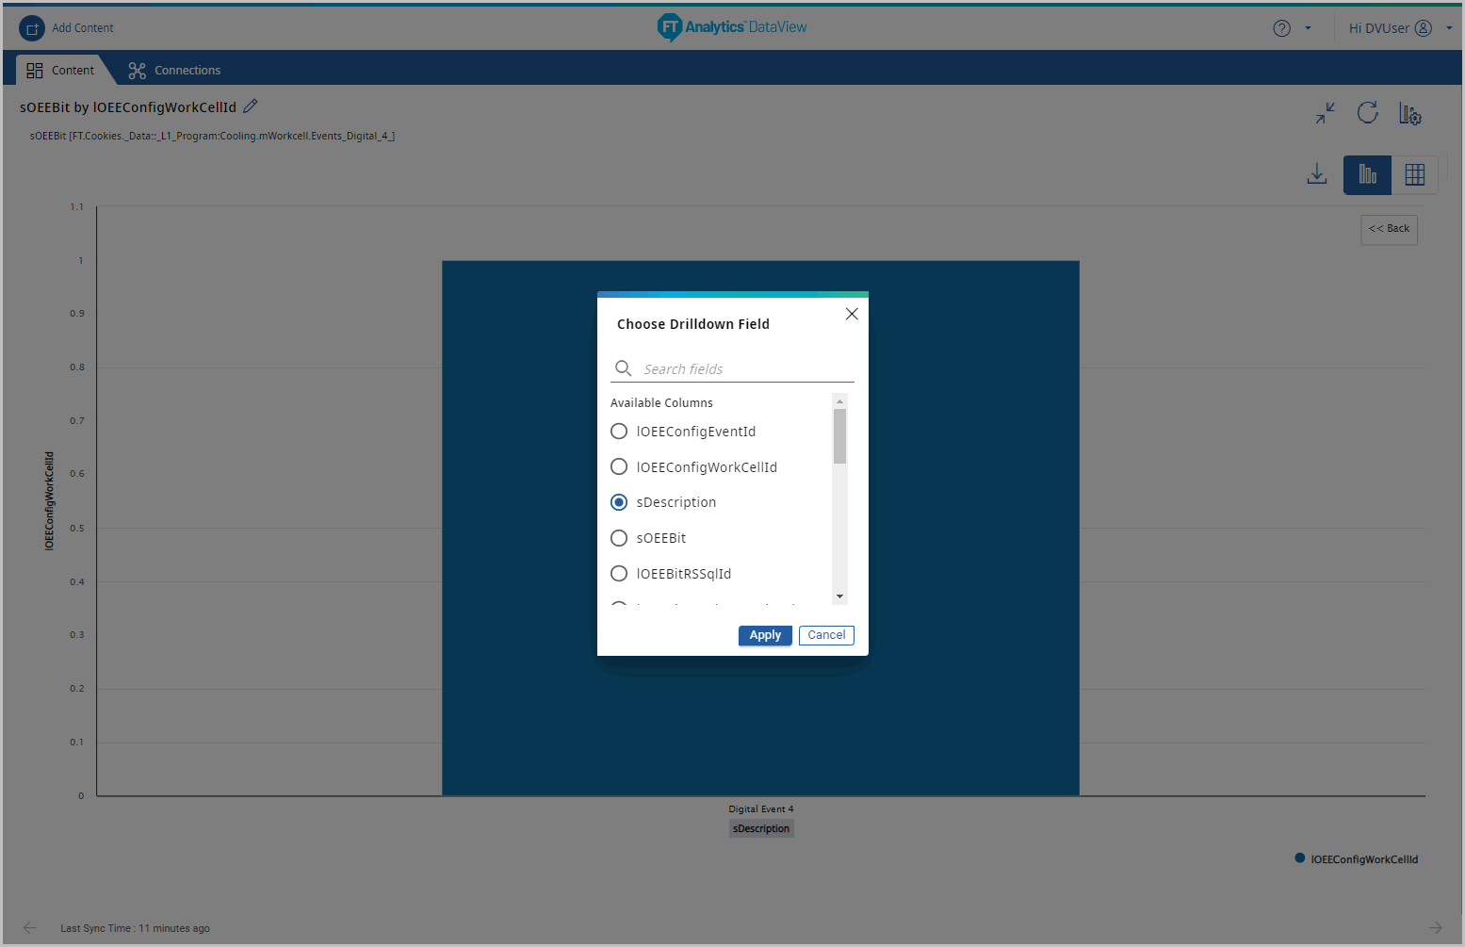Switch to bar chart view
Viewport: 1465px width, 947px height.
1367,174
